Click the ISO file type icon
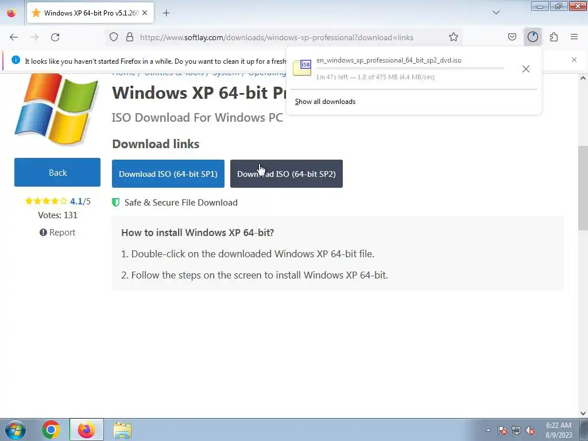The width and height of the screenshot is (588, 441). coord(302,68)
